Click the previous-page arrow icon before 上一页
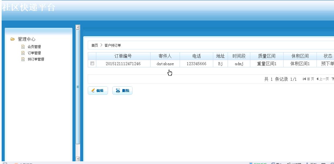This screenshot has width=334, height=164. point(318,79)
